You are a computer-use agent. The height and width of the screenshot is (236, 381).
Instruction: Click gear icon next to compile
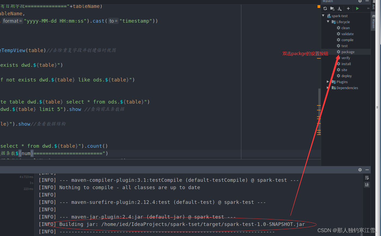pos(339,40)
